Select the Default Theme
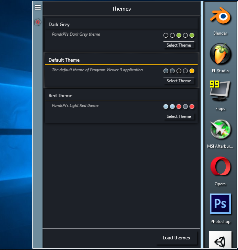The width and height of the screenshot is (238, 250). click(179, 81)
